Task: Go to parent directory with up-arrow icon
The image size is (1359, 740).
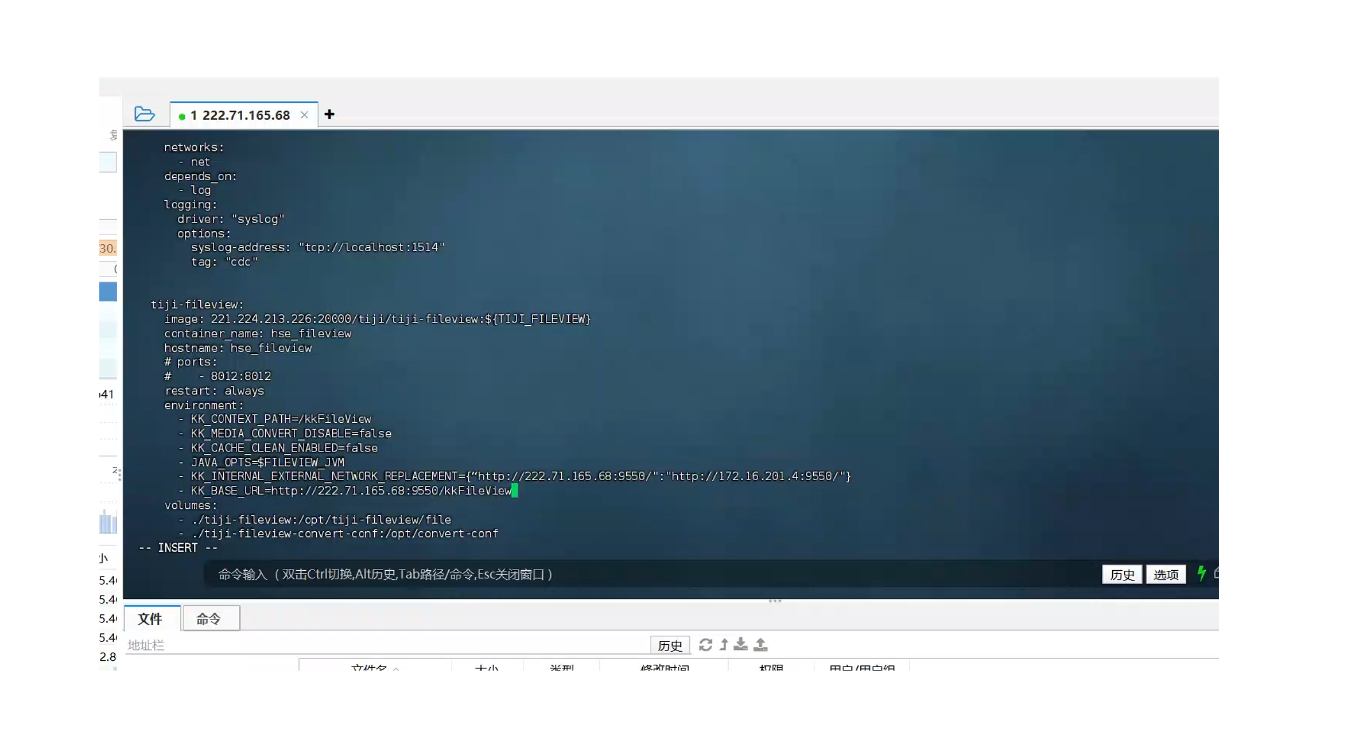Action: (x=724, y=645)
